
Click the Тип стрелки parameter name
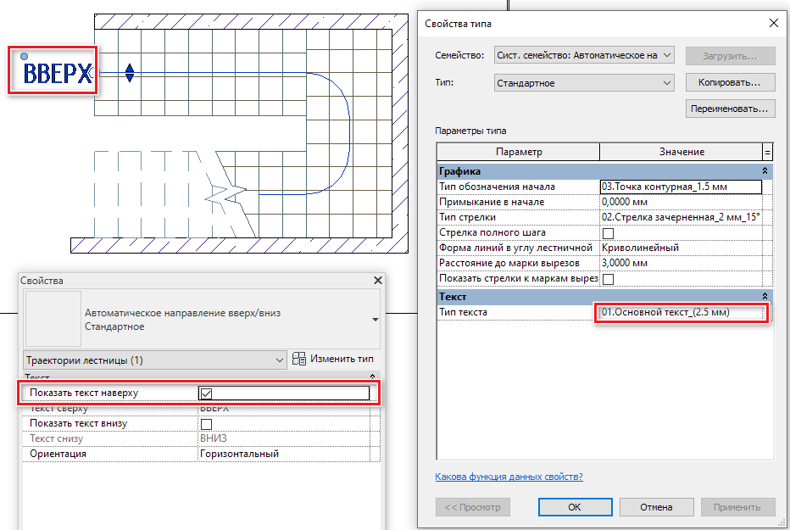pyautogui.click(x=467, y=217)
